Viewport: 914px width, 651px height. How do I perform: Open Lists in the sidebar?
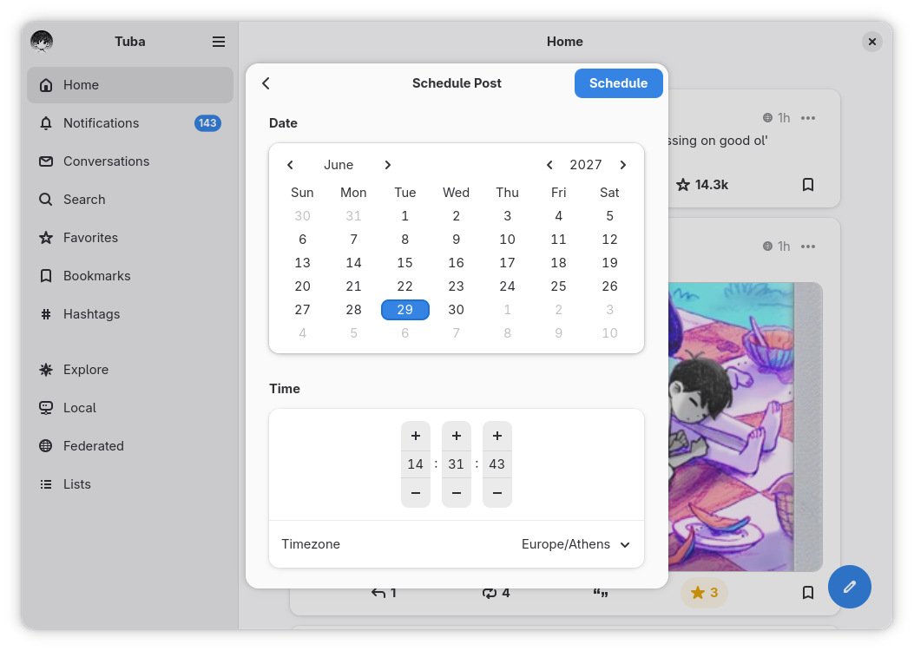point(130,484)
